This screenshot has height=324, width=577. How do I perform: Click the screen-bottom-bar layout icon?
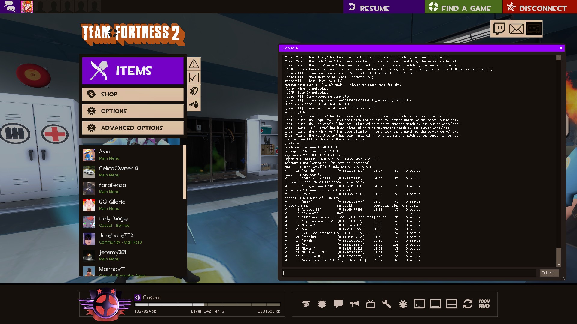pyautogui.click(x=435, y=304)
